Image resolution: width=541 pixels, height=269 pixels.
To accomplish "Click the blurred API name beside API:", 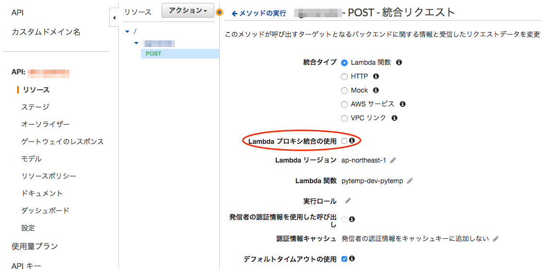I will [48, 72].
